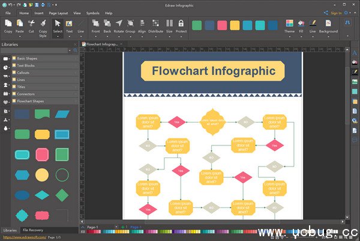Open the Insert ribbon tab
The width and height of the screenshot is (360, 241).
coord(39,13)
